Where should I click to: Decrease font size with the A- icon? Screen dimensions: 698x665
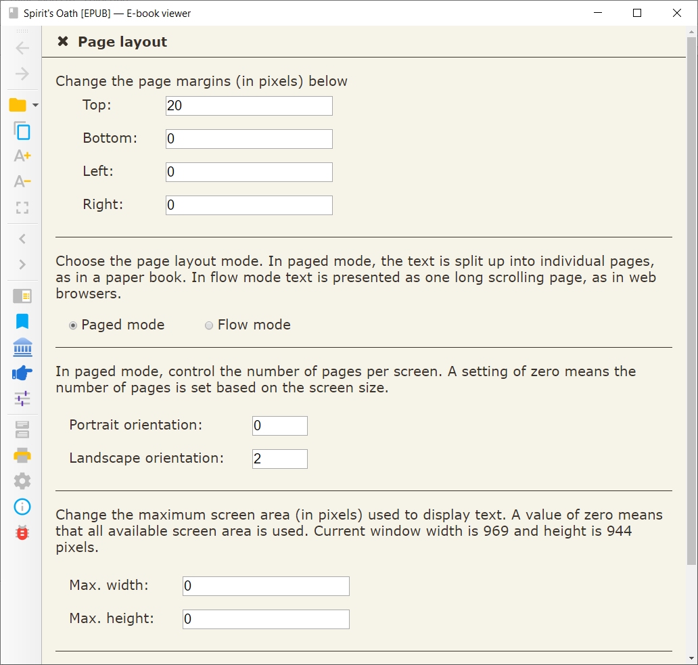point(22,181)
